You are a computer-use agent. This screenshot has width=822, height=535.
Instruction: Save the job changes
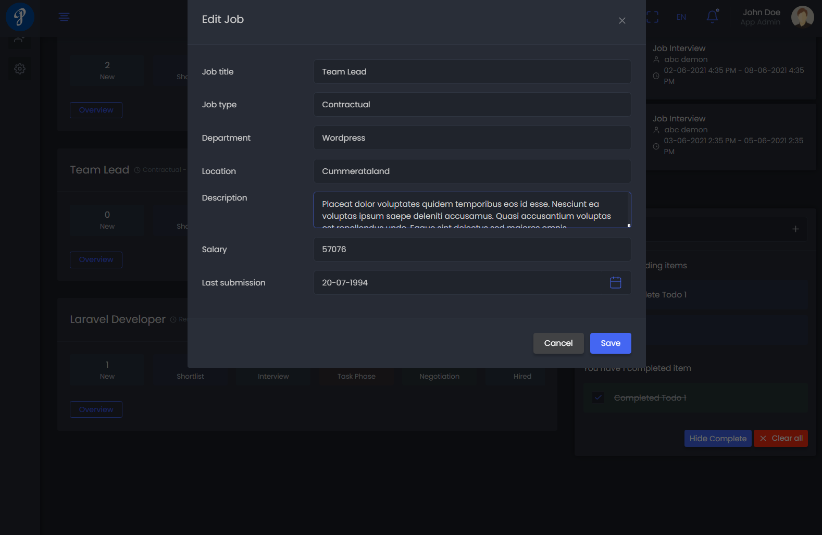[x=610, y=343]
